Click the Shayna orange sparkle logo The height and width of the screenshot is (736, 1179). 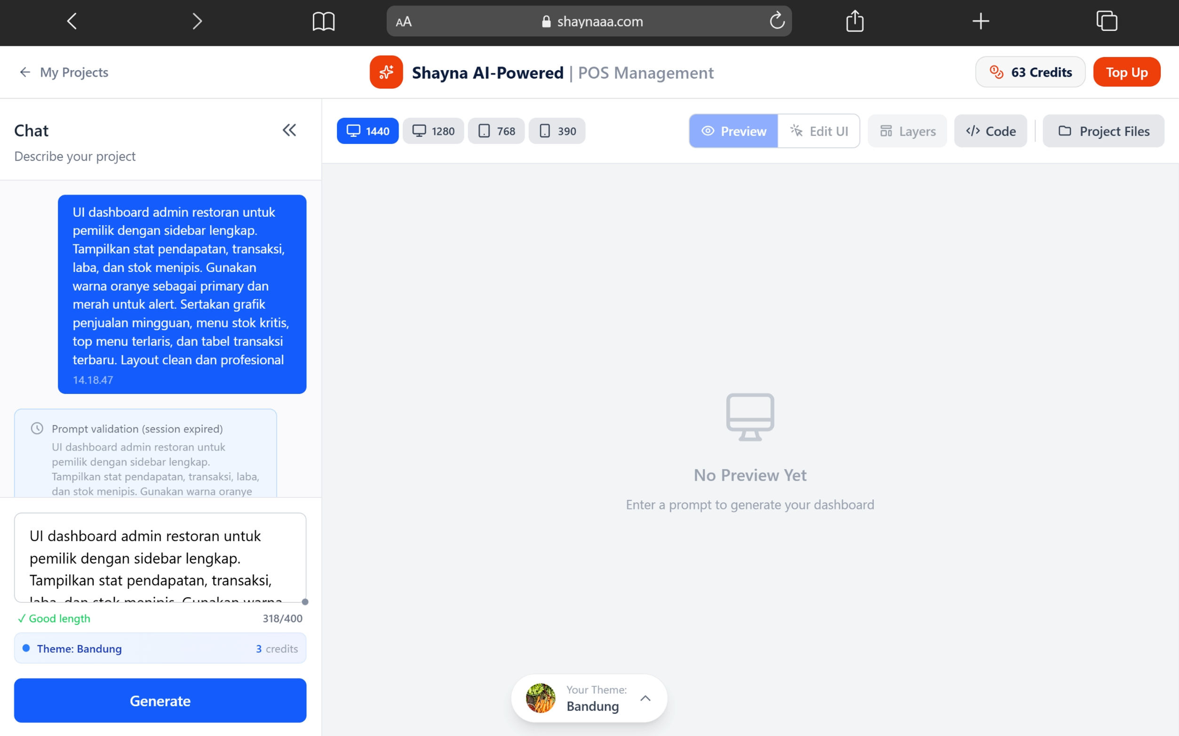(x=386, y=72)
